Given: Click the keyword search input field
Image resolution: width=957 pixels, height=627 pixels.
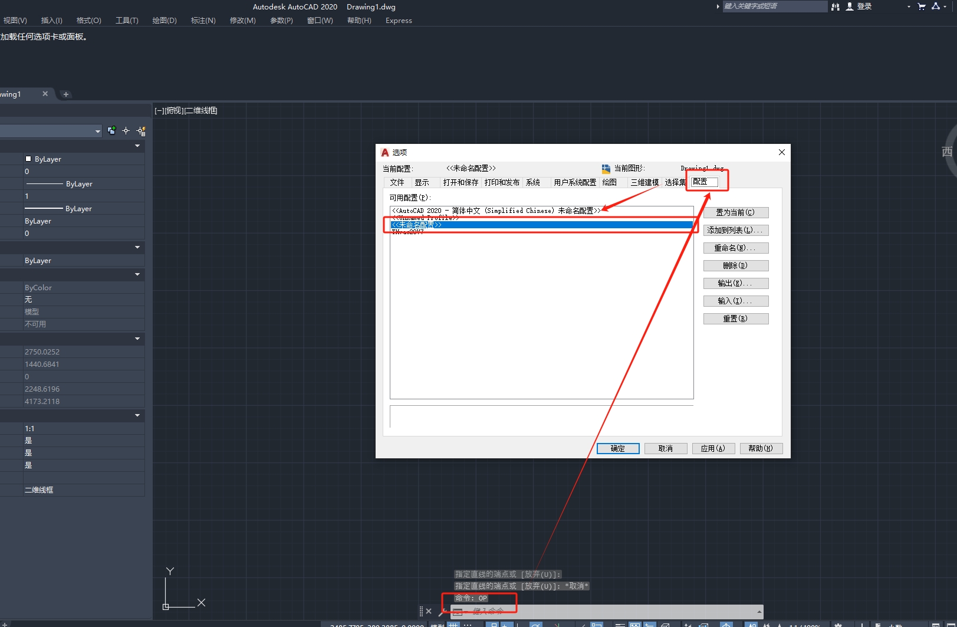Looking at the screenshot, I should tap(774, 6).
